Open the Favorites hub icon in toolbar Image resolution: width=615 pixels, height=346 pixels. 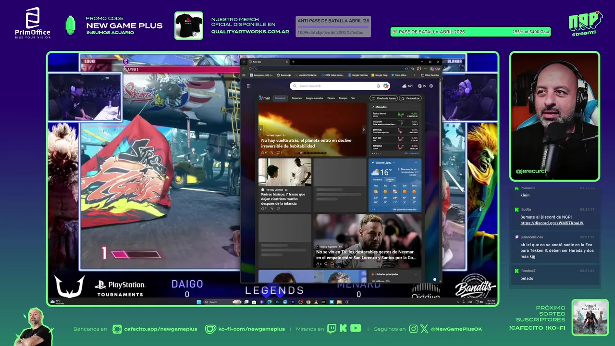click(x=413, y=69)
